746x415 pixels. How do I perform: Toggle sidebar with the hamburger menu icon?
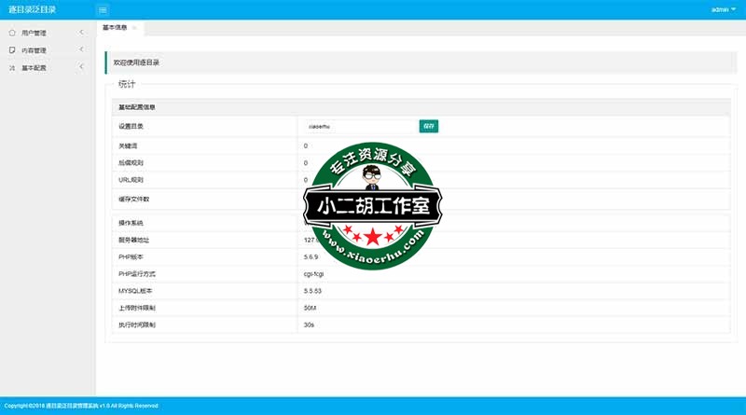tap(103, 9)
